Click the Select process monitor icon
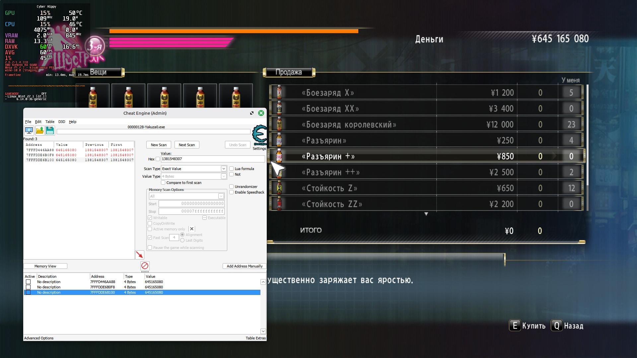 coord(29,130)
